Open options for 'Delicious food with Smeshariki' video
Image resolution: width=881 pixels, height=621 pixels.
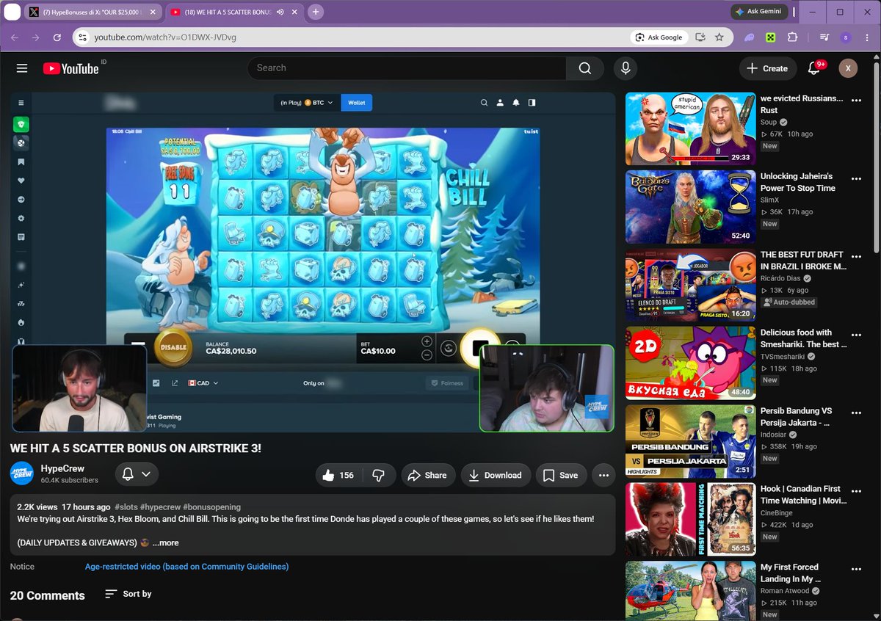pos(856,335)
